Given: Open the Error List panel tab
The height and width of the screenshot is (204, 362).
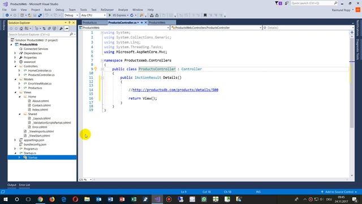Looking at the screenshot, I should pyautogui.click(x=24, y=185).
